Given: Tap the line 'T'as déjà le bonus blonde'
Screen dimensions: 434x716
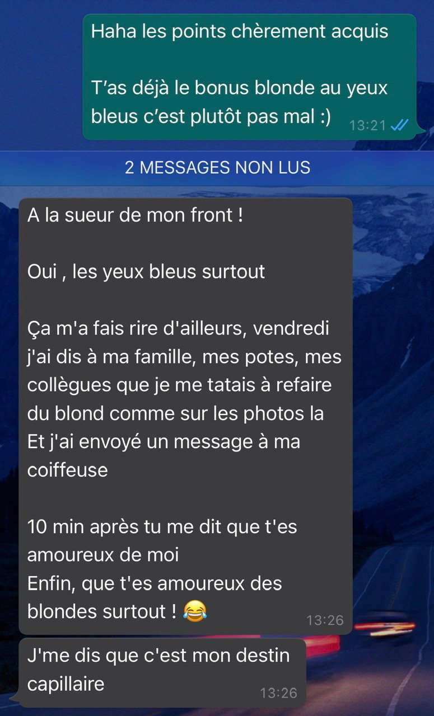Looking at the screenshot, I should coord(240,88).
